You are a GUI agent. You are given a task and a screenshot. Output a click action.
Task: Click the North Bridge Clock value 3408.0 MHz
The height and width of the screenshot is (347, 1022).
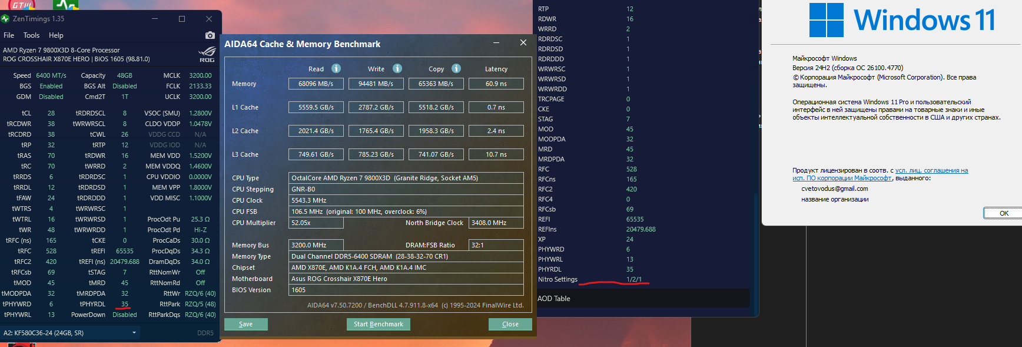click(496, 223)
